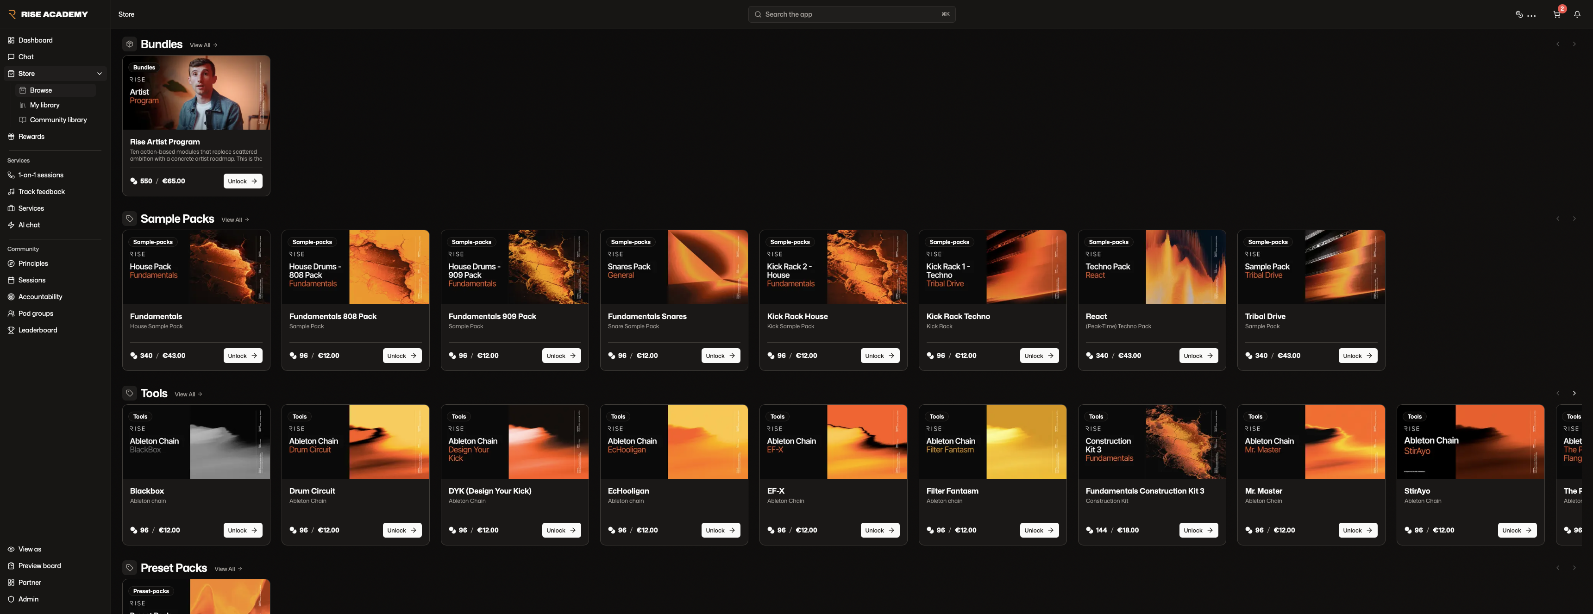
Task: Unlock Kick Rack House
Action: point(880,356)
